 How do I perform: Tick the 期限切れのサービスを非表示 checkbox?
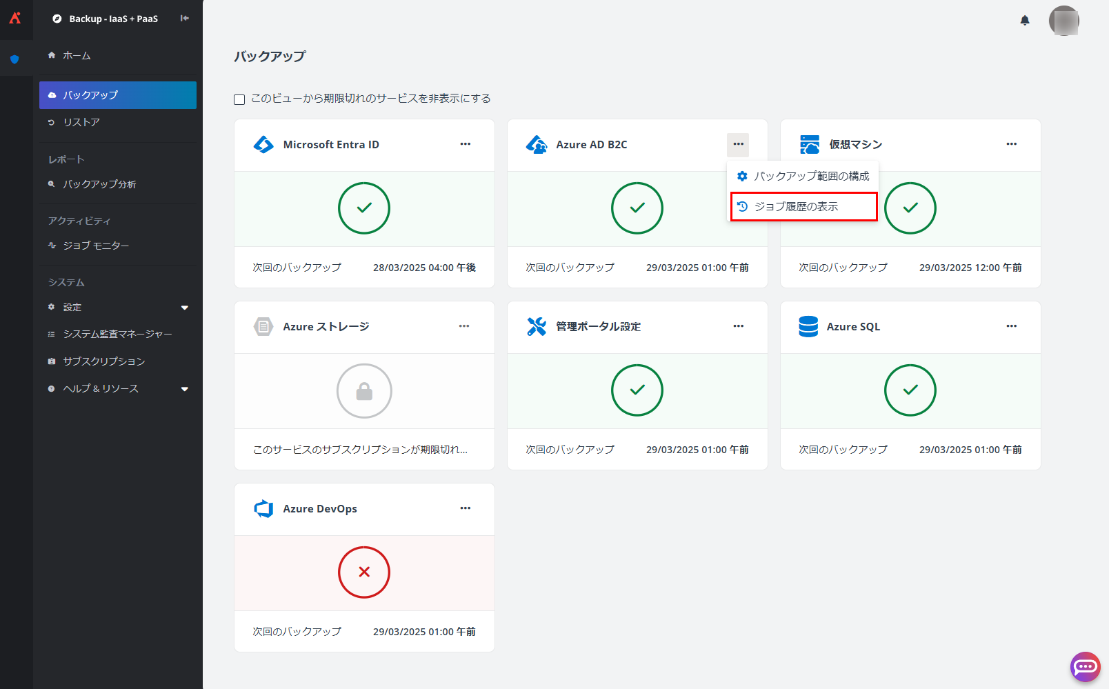coord(239,99)
